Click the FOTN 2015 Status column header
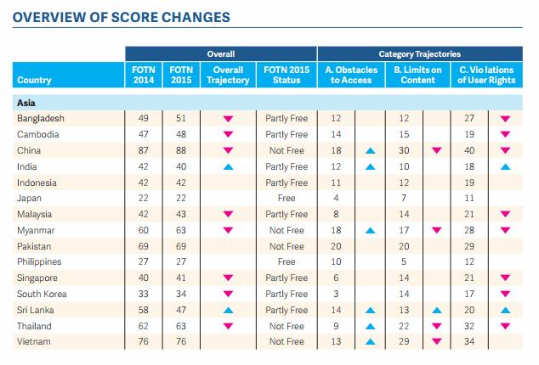Viewport: 539px width, 365px height. [287, 75]
